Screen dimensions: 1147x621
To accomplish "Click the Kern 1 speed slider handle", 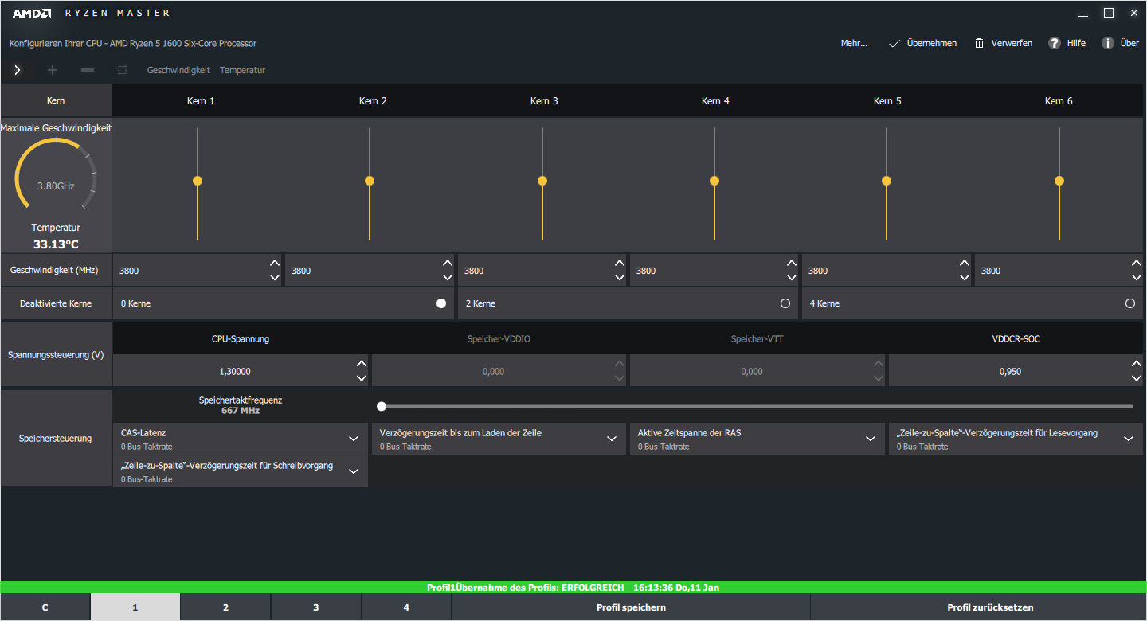I will tap(198, 181).
